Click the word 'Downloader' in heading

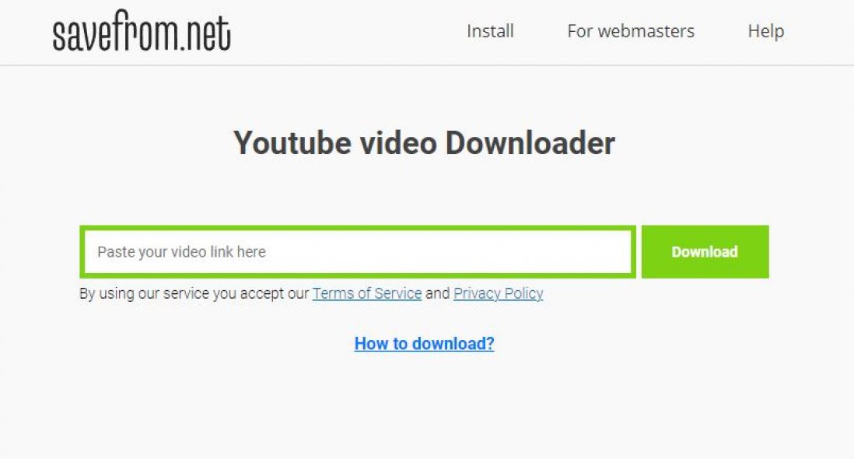(x=530, y=143)
